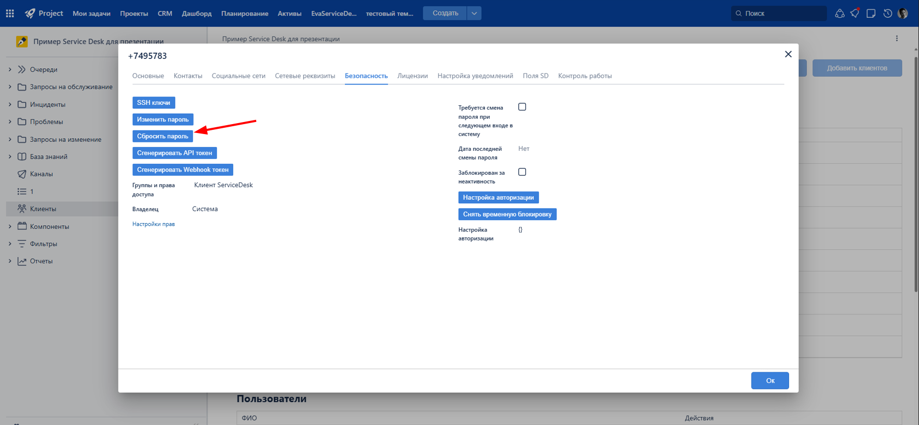
Task: Click Изменить пароль button
Action: point(163,119)
